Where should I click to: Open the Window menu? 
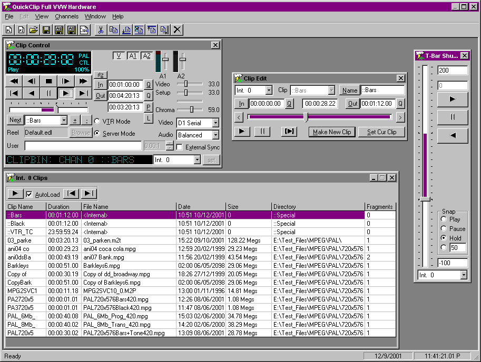[95, 16]
